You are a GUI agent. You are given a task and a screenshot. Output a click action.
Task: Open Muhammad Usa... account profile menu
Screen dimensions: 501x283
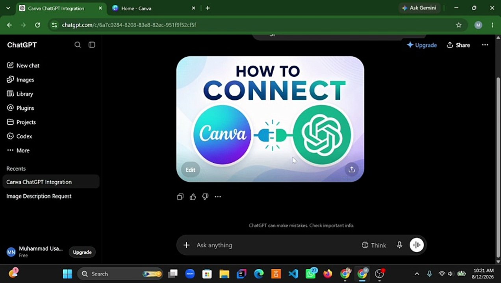35,252
